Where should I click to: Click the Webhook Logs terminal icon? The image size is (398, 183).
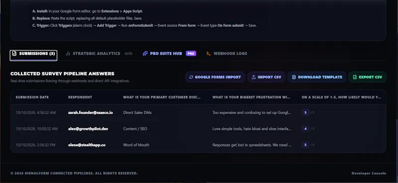(x=208, y=54)
